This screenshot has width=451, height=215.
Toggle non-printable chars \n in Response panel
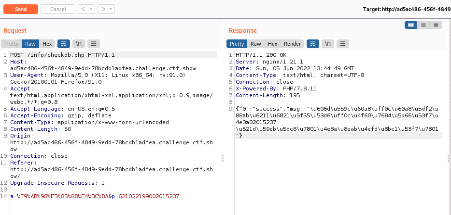[327, 44]
